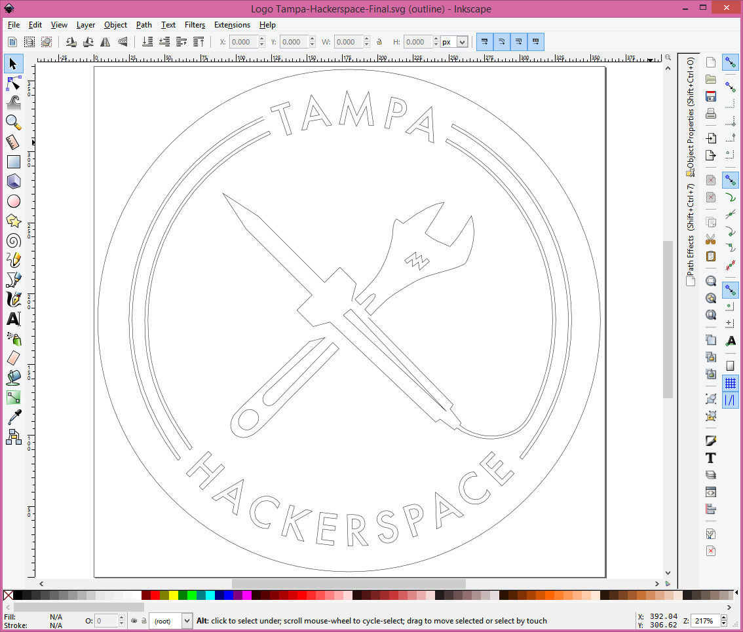Select the Selector arrow tool
The height and width of the screenshot is (632, 743).
pyautogui.click(x=13, y=64)
